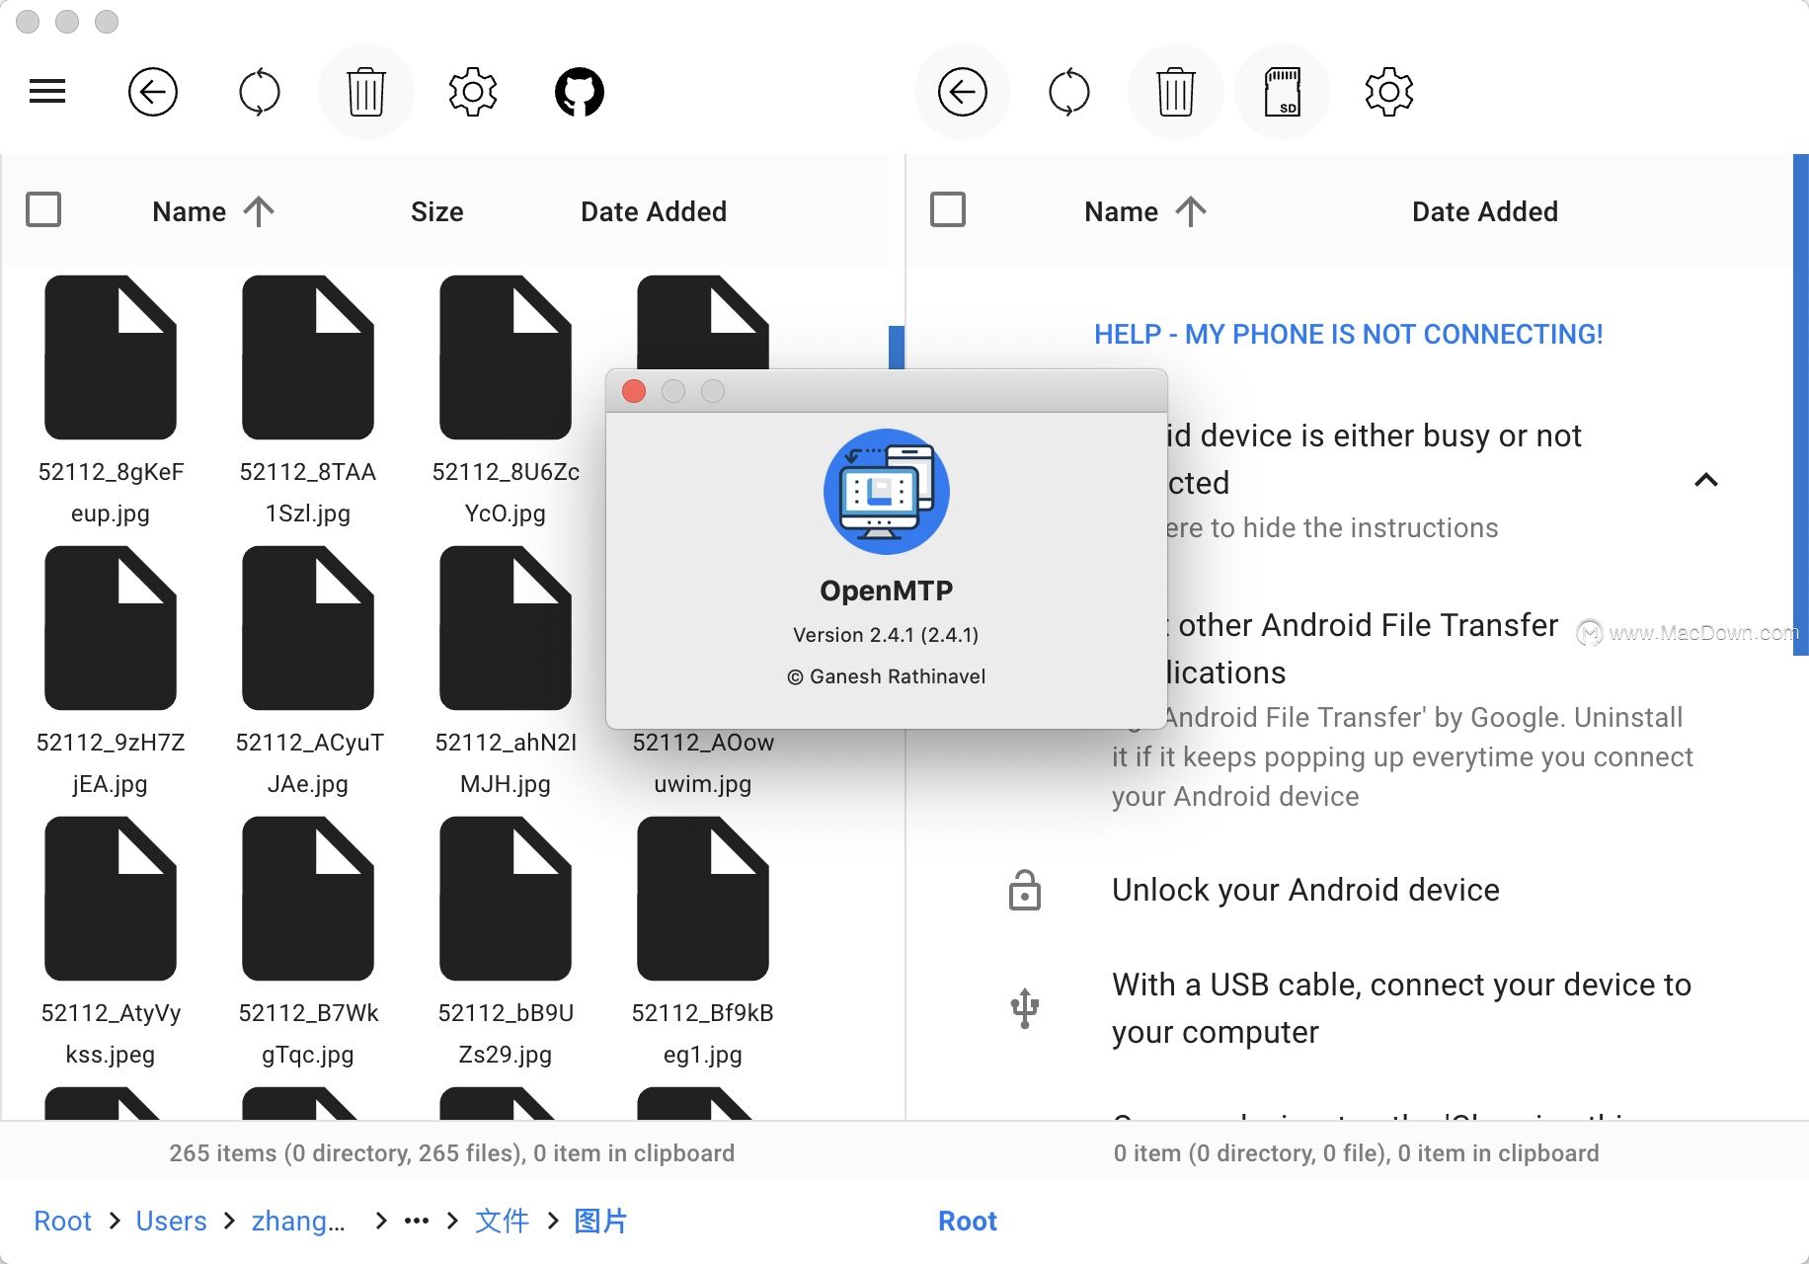This screenshot has height=1264, width=1809.
Task: Click Unlock your Android device text
Action: pyautogui.click(x=1305, y=890)
